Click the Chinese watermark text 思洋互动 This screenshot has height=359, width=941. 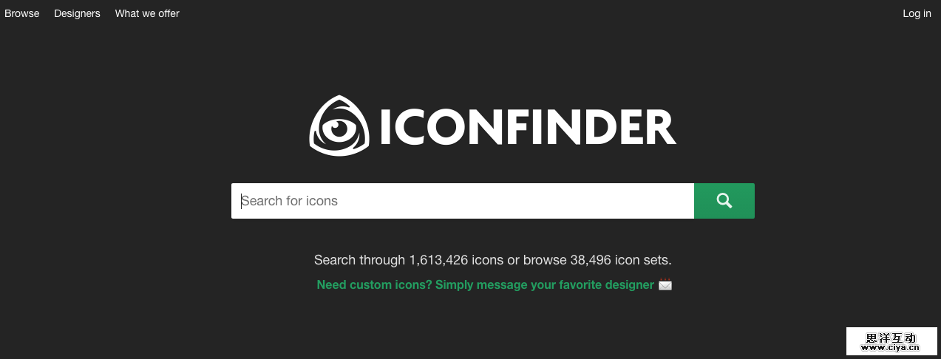click(x=891, y=337)
